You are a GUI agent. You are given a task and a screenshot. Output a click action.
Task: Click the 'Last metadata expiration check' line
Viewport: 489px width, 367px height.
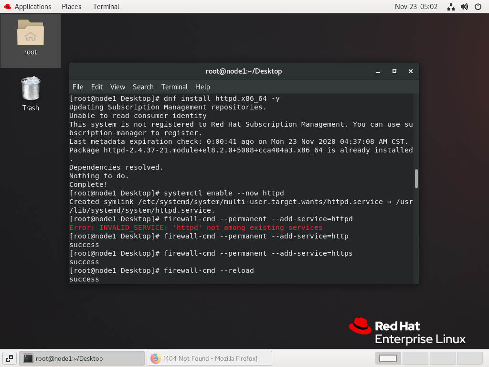239,141
